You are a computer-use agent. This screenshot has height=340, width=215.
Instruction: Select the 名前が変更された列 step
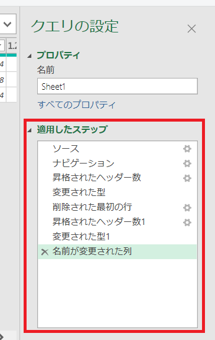click(118, 251)
